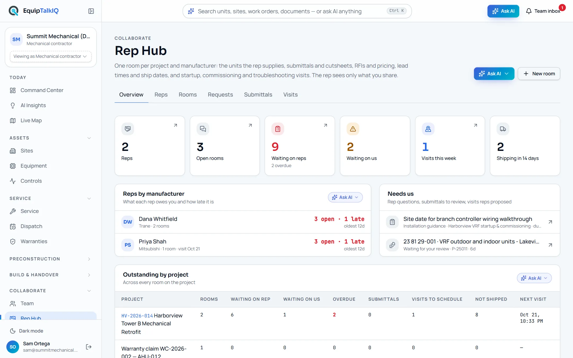This screenshot has width=573, height=358.
Task: Expand the PRECONSTRUCTION sidebar section
Action: click(89, 259)
